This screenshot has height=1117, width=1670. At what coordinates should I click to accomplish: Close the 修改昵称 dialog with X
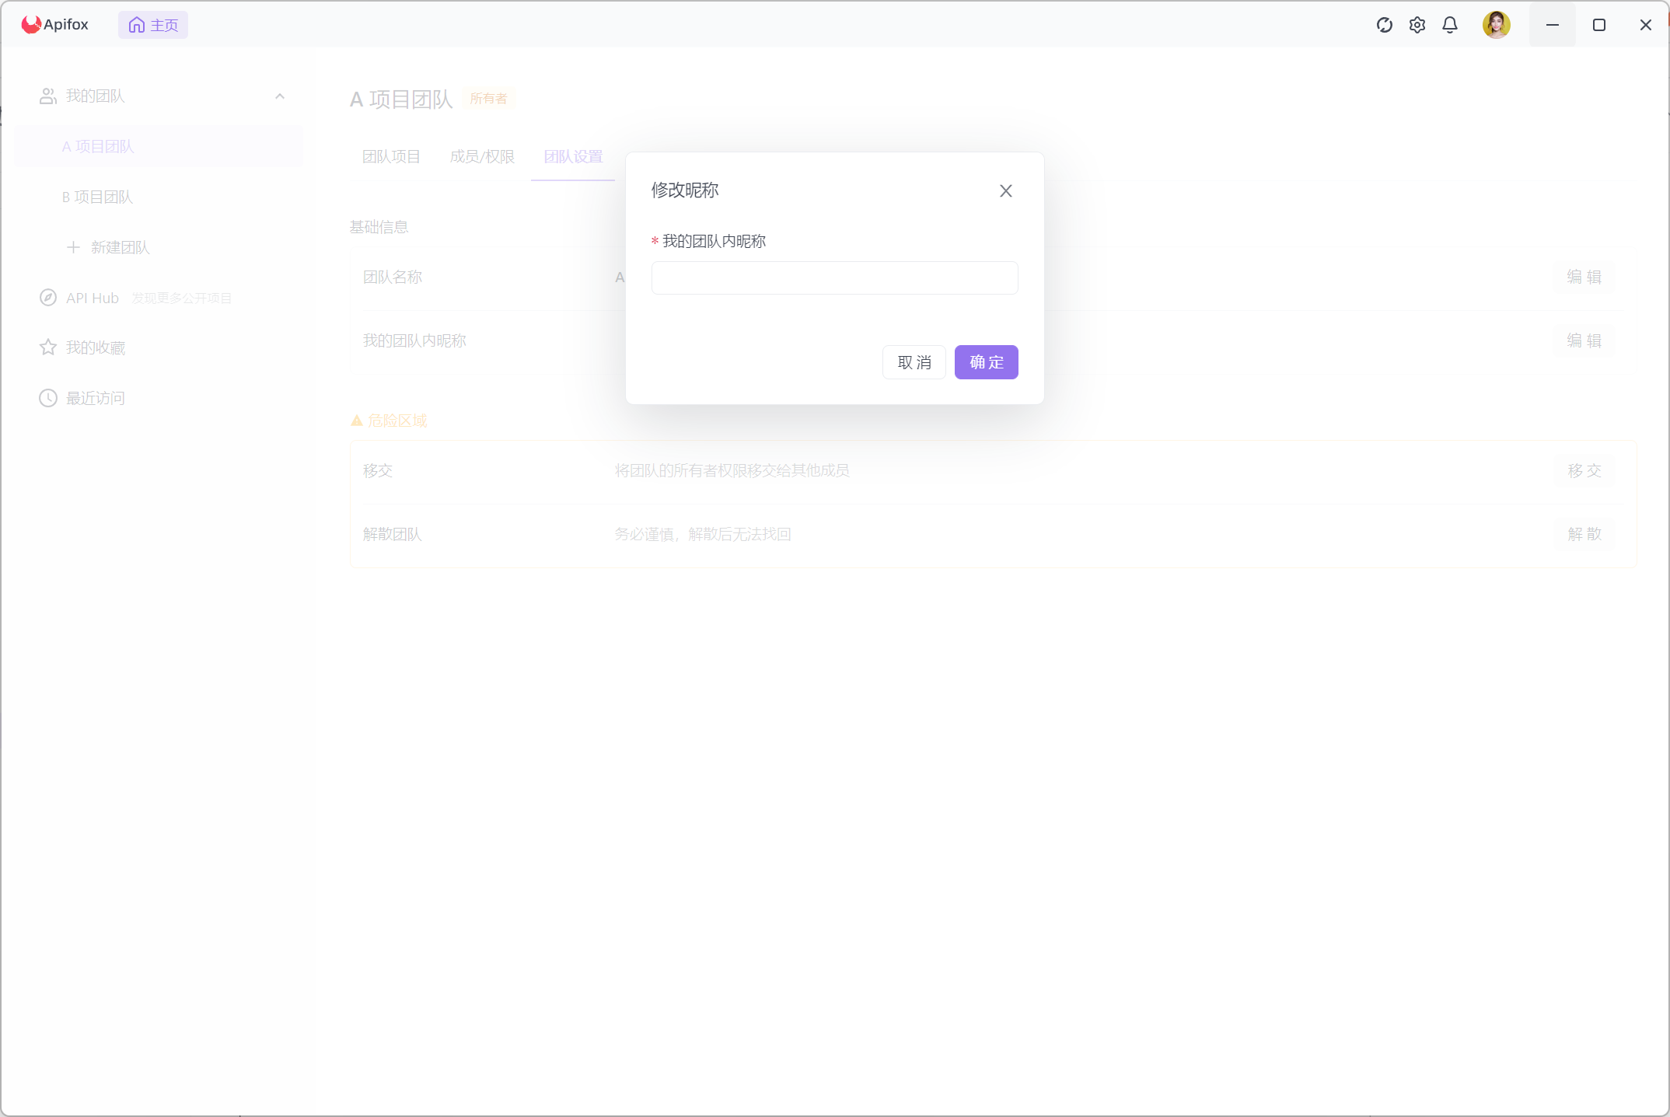[1005, 191]
